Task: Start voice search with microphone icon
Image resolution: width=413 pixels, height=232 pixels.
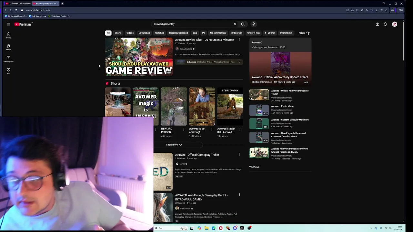Action: [x=254, y=24]
